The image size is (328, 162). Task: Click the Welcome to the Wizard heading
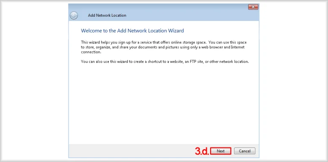click(132, 31)
